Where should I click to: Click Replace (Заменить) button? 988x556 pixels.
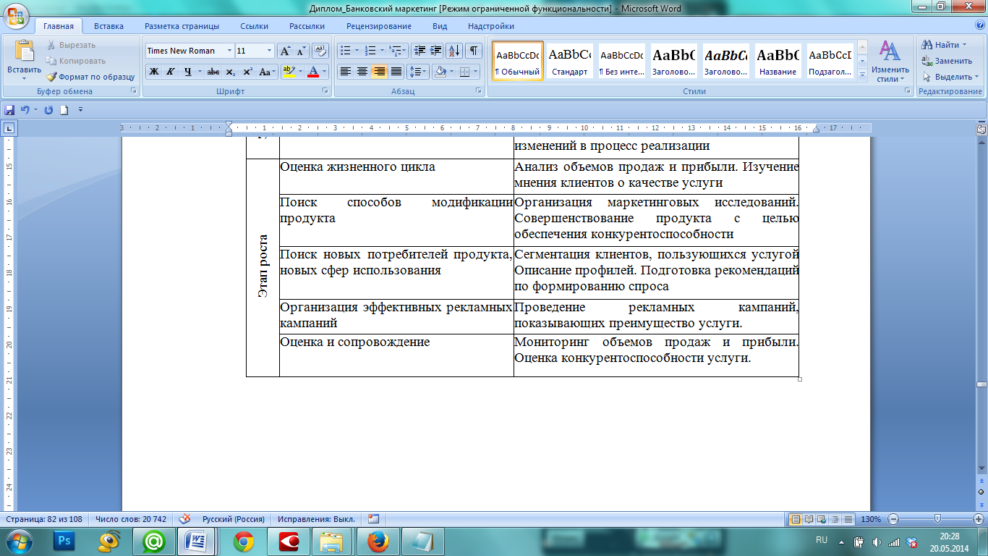click(x=947, y=61)
